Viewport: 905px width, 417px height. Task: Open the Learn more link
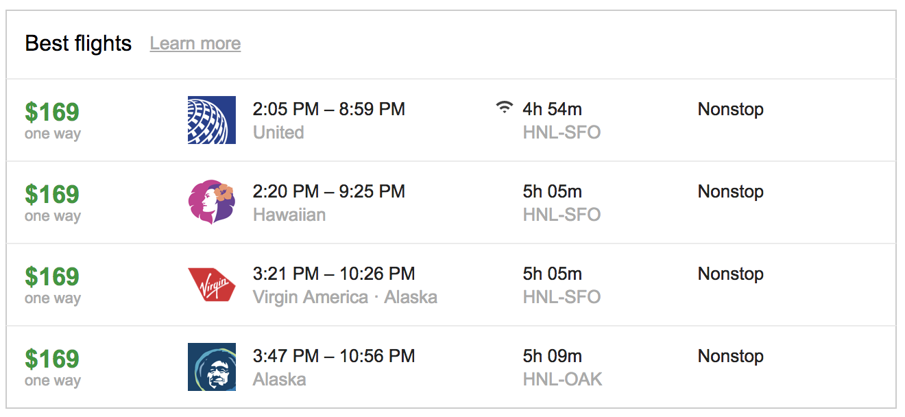[195, 44]
